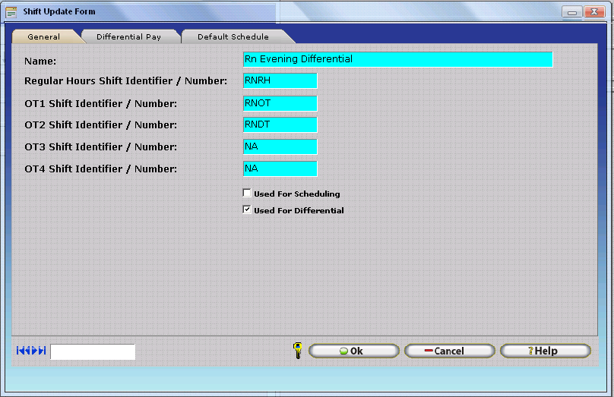The width and height of the screenshot is (614, 397).
Task: Open the Default Schedule tab
Action: tap(233, 36)
